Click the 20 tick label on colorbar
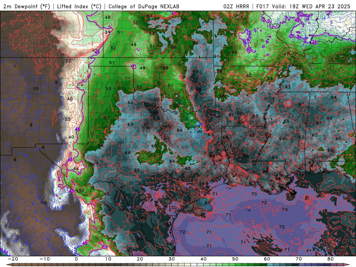The width and height of the screenshot is (356, 267). pyautogui.click(x=140, y=259)
